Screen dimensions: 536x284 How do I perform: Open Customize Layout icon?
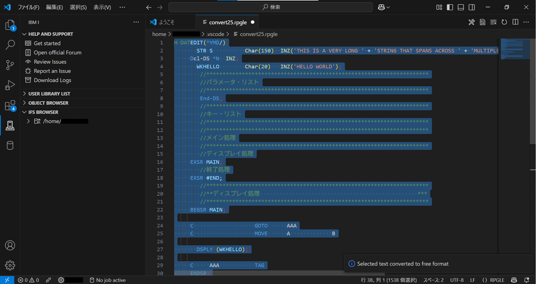[439, 7]
